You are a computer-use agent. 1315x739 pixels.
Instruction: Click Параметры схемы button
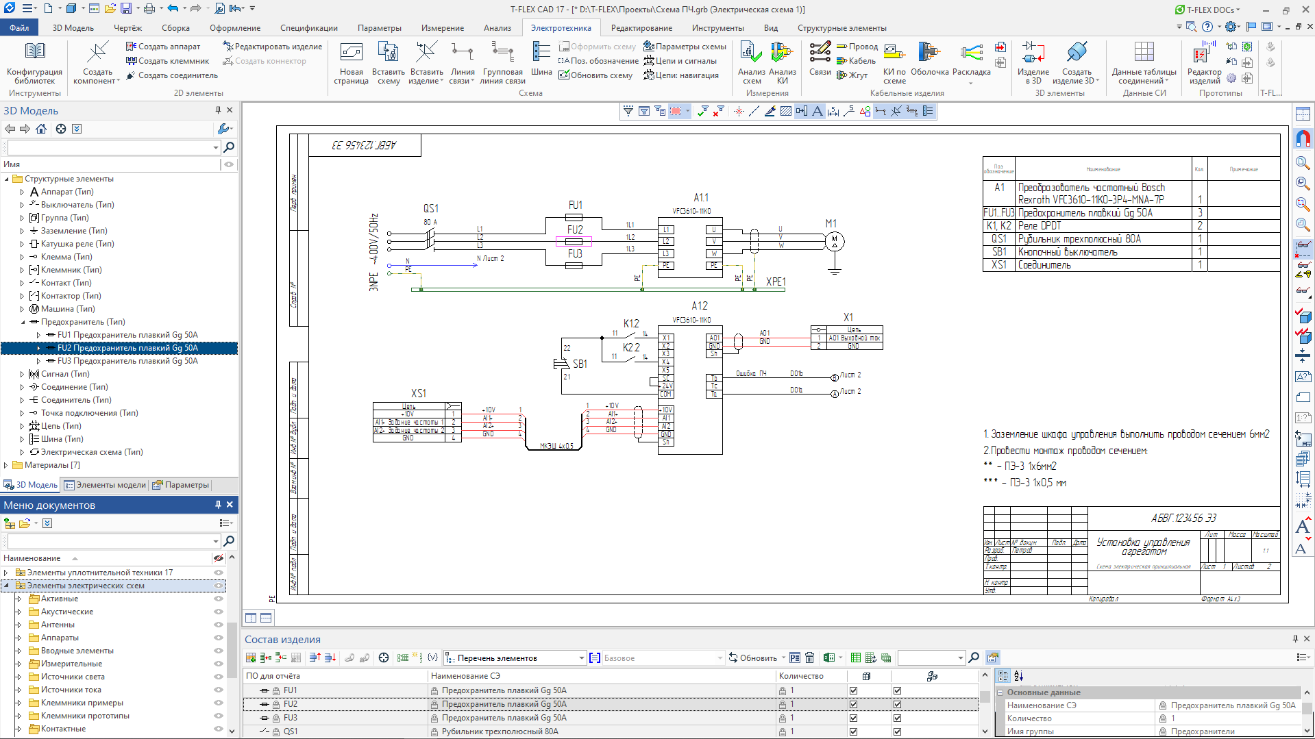(684, 47)
